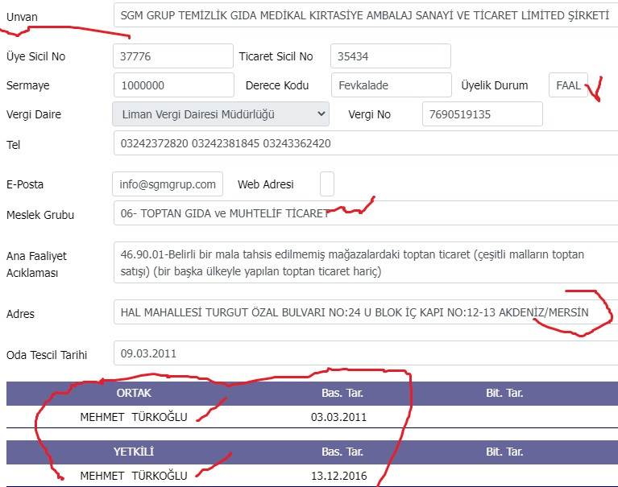Screen dimensions: 618x487
Task: Click the Vergi No field 7690519135
Action: click(x=483, y=114)
